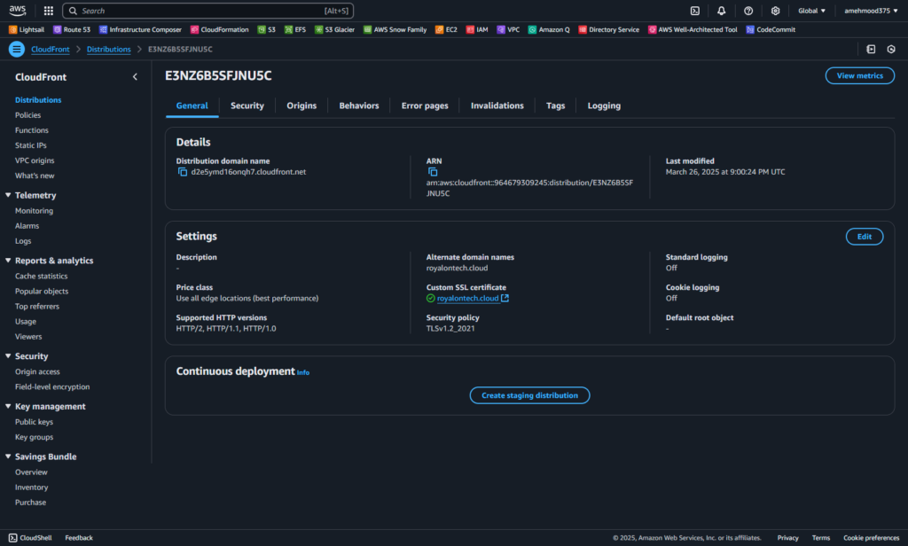The width and height of the screenshot is (908, 546).
Task: Open the AWS console home logo
Action: [18, 11]
